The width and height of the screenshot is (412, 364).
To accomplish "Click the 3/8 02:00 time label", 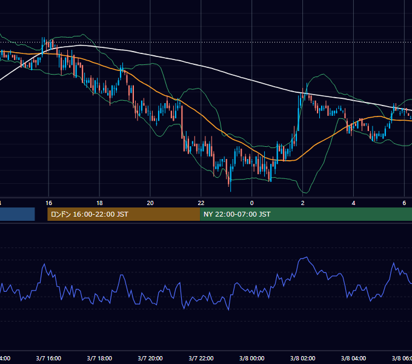I will (x=303, y=358).
